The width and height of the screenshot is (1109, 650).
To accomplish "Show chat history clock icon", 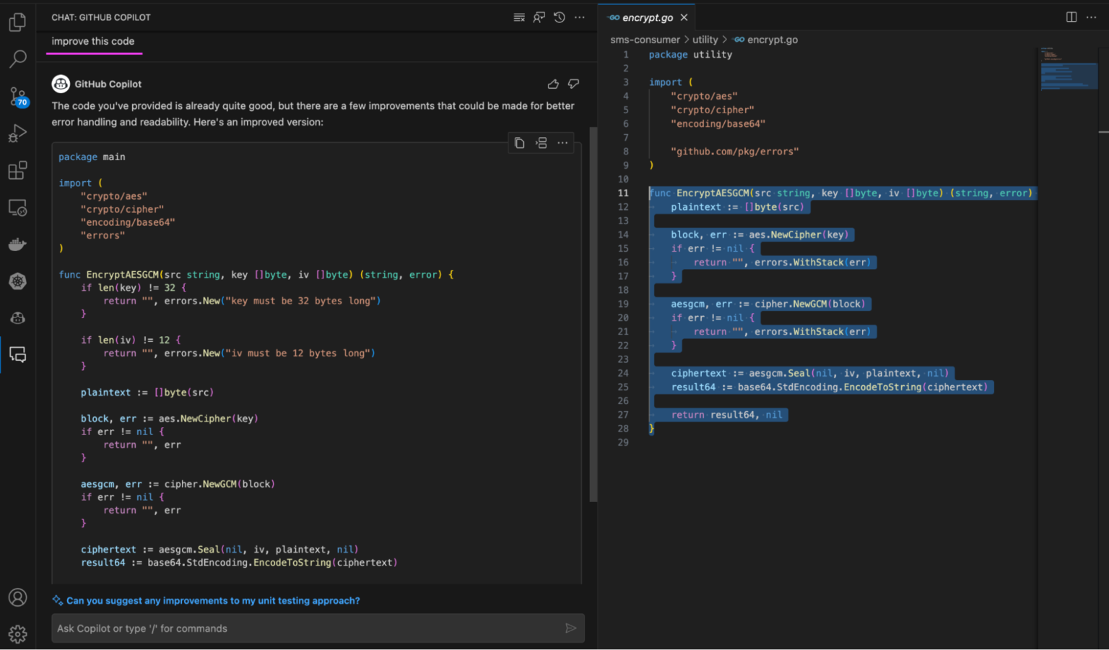I will 560,17.
